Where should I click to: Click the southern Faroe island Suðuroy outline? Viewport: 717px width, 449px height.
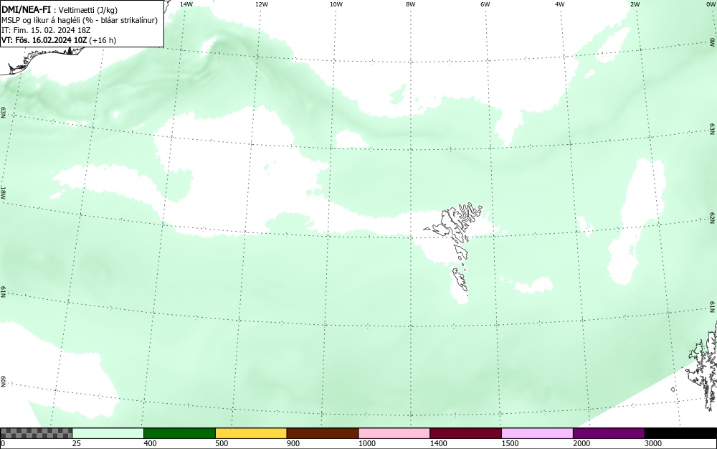[x=460, y=280]
